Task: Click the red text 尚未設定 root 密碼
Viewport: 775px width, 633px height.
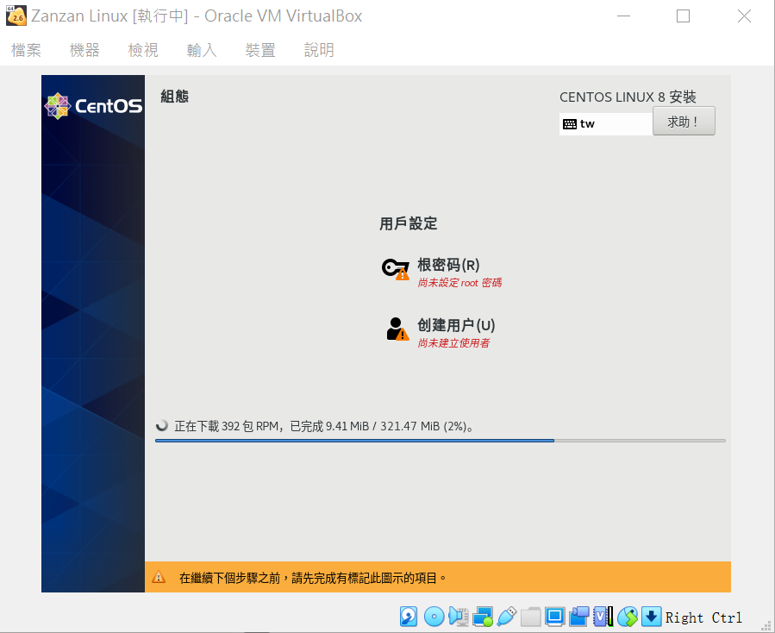Action: tap(459, 283)
